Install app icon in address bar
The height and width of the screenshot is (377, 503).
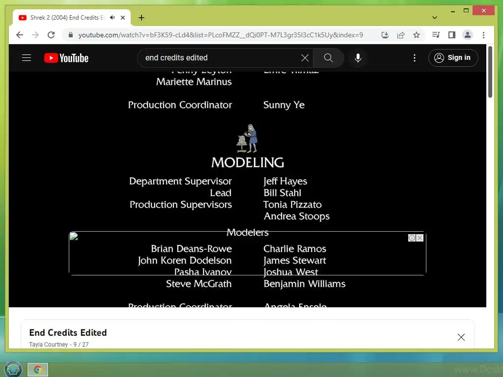click(385, 35)
